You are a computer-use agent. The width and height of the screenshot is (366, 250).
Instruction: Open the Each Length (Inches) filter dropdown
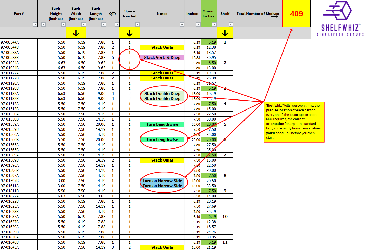coord(104,25)
